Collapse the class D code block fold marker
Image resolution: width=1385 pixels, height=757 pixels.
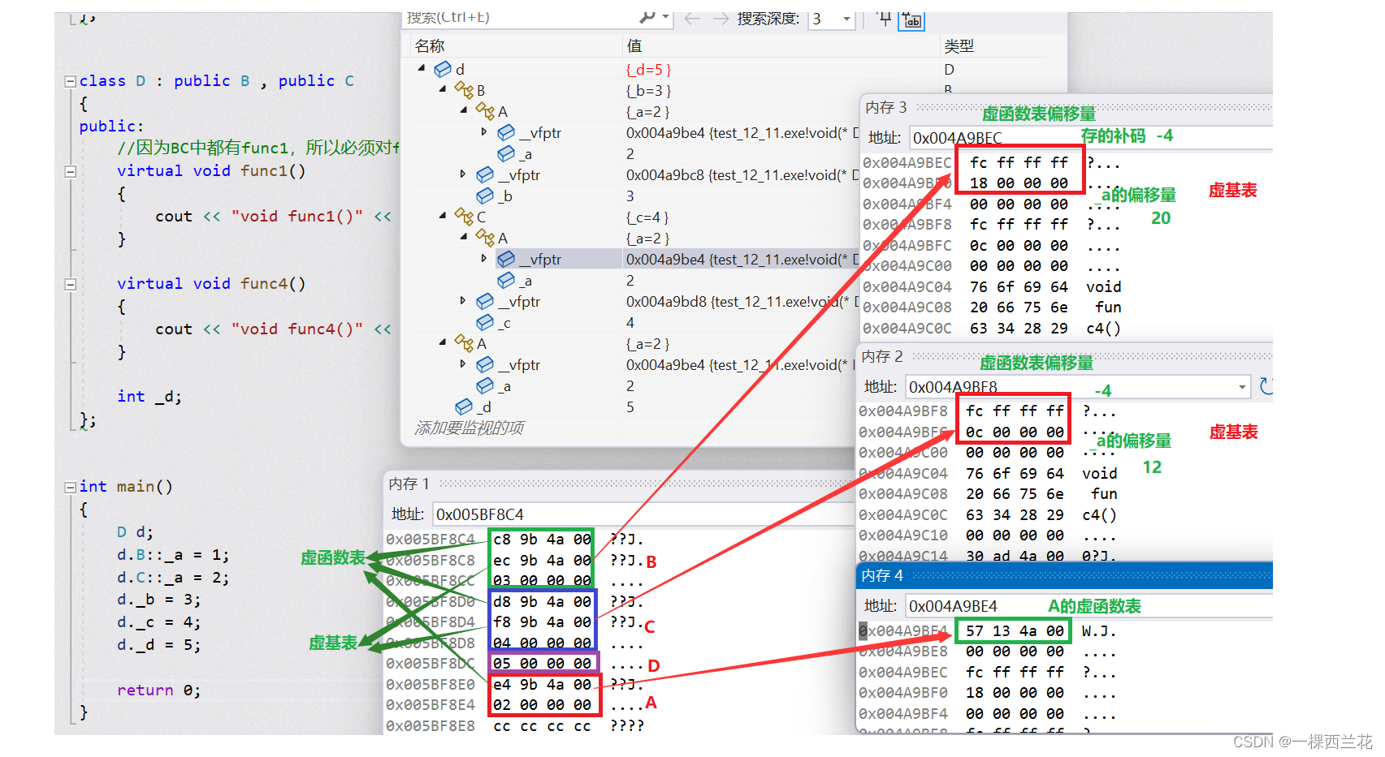(x=70, y=81)
